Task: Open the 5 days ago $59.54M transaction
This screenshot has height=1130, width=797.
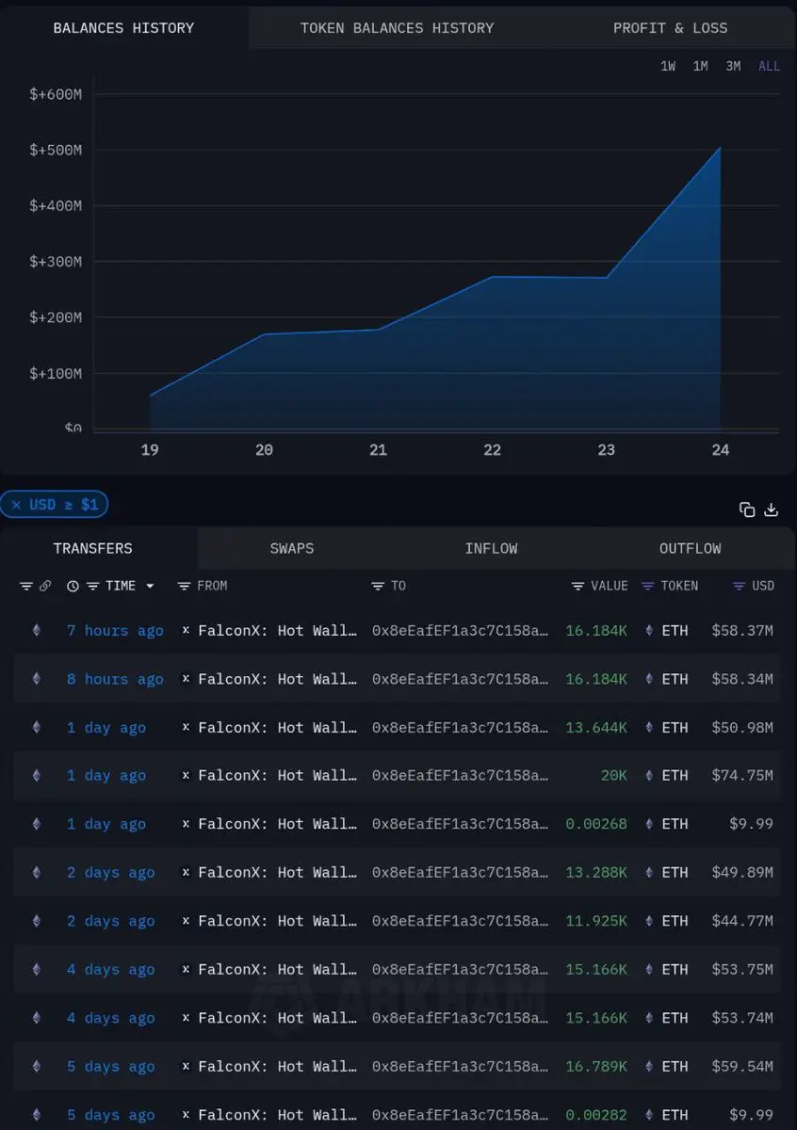Action: (110, 1067)
